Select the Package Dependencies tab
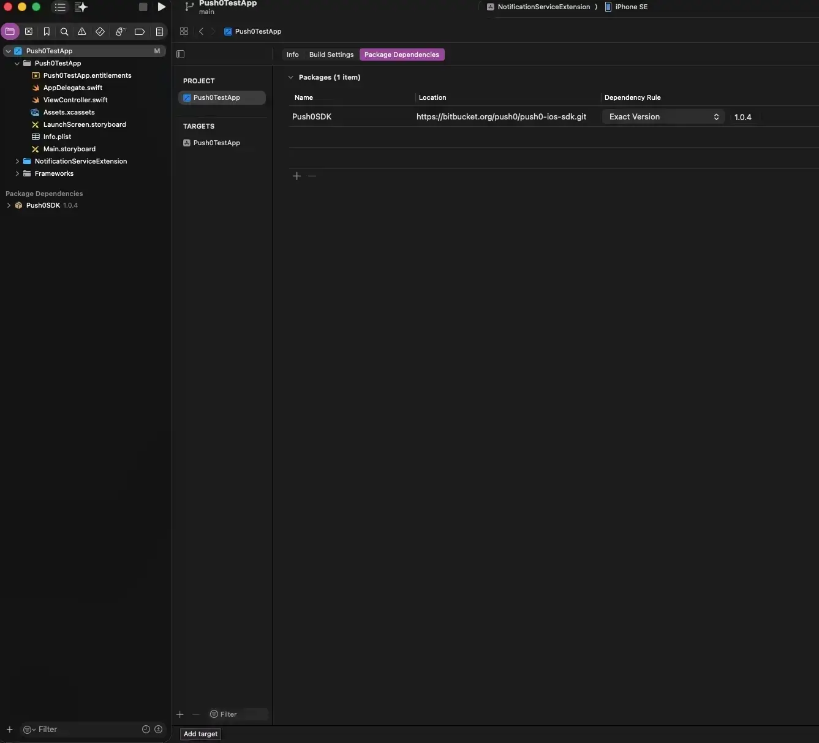This screenshot has height=743, width=819. click(x=402, y=55)
